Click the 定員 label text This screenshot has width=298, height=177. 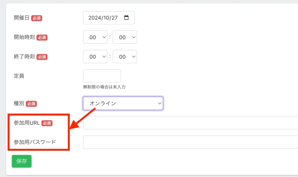point(19,76)
